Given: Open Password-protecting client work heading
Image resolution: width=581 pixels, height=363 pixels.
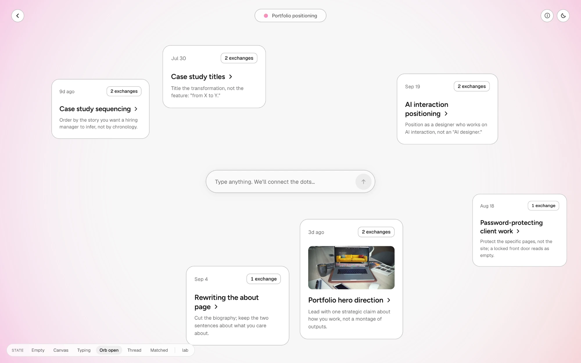Looking at the screenshot, I should click(x=511, y=227).
